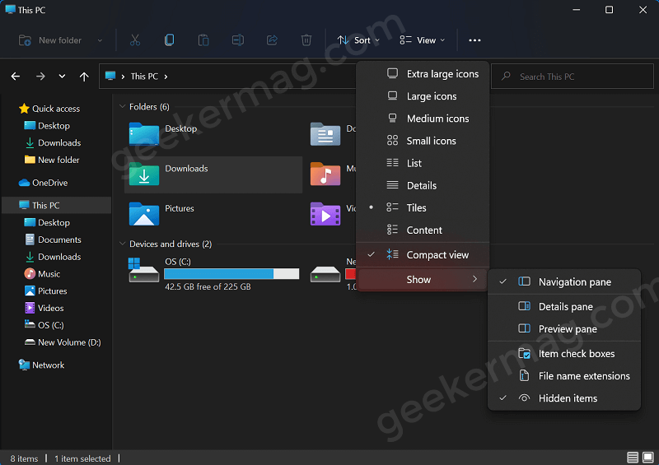Open the Desktop folder tile
659x465 pixels.
pos(213,135)
